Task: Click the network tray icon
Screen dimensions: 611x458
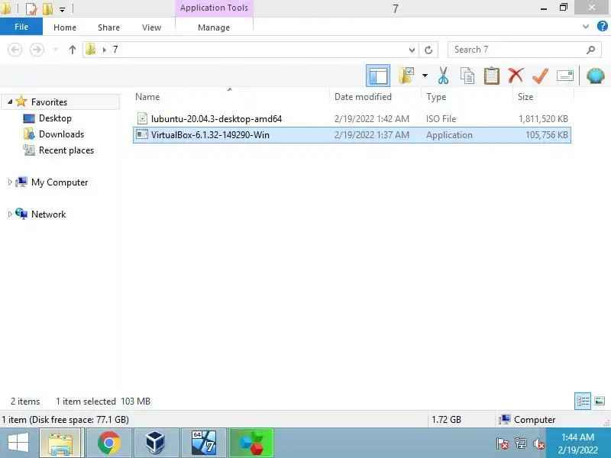Action: (521, 443)
